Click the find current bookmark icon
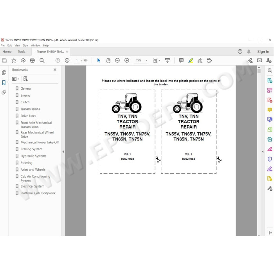Viewport: 274px width, 274px height. pos(25,79)
